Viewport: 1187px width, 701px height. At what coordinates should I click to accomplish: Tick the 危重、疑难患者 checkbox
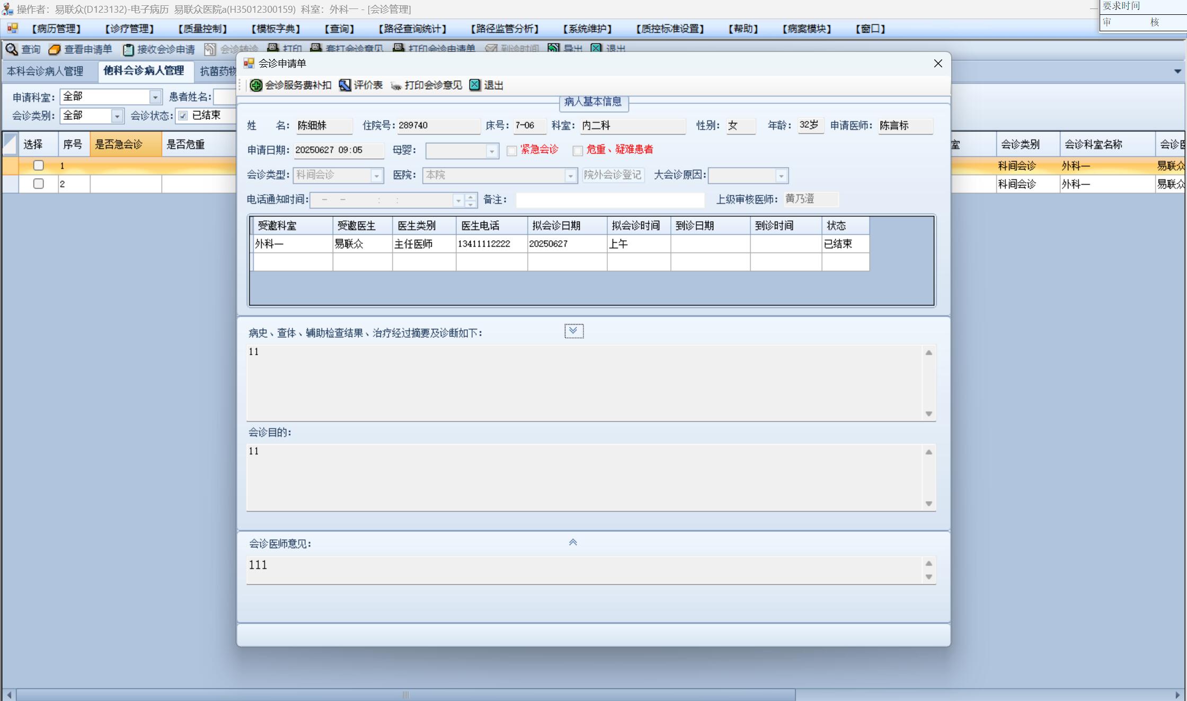click(x=578, y=151)
